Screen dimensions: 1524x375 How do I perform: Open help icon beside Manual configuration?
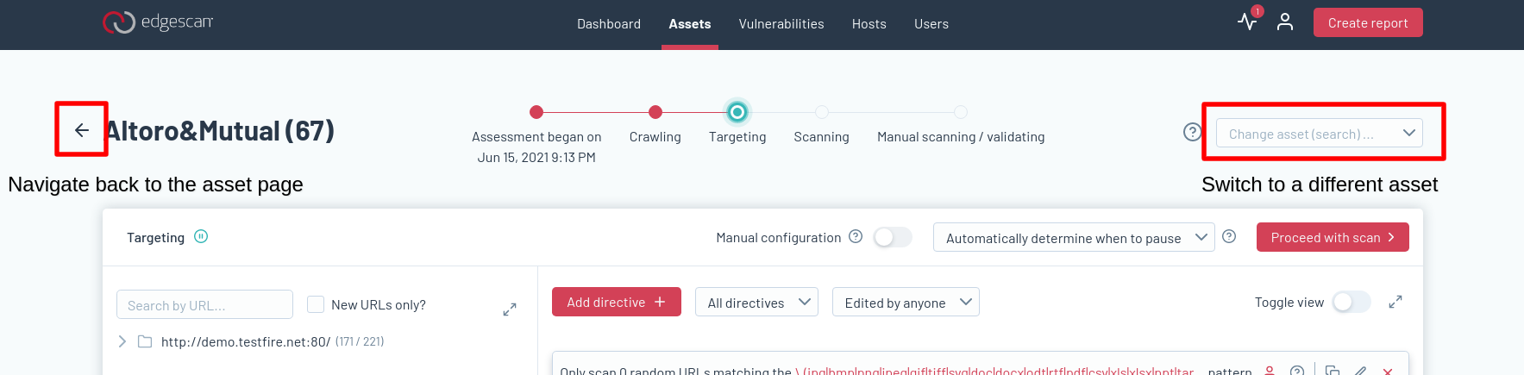tap(856, 236)
